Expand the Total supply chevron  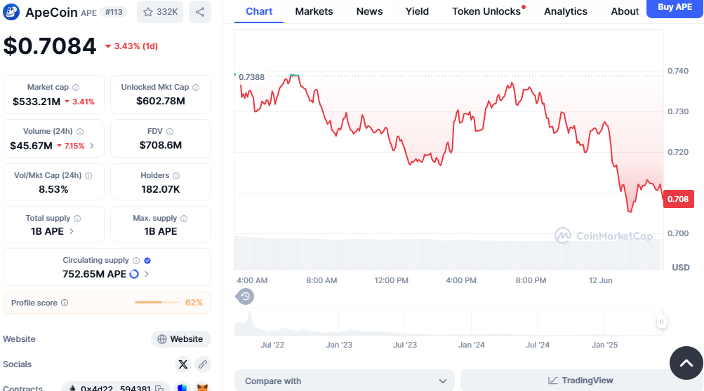[72, 231]
